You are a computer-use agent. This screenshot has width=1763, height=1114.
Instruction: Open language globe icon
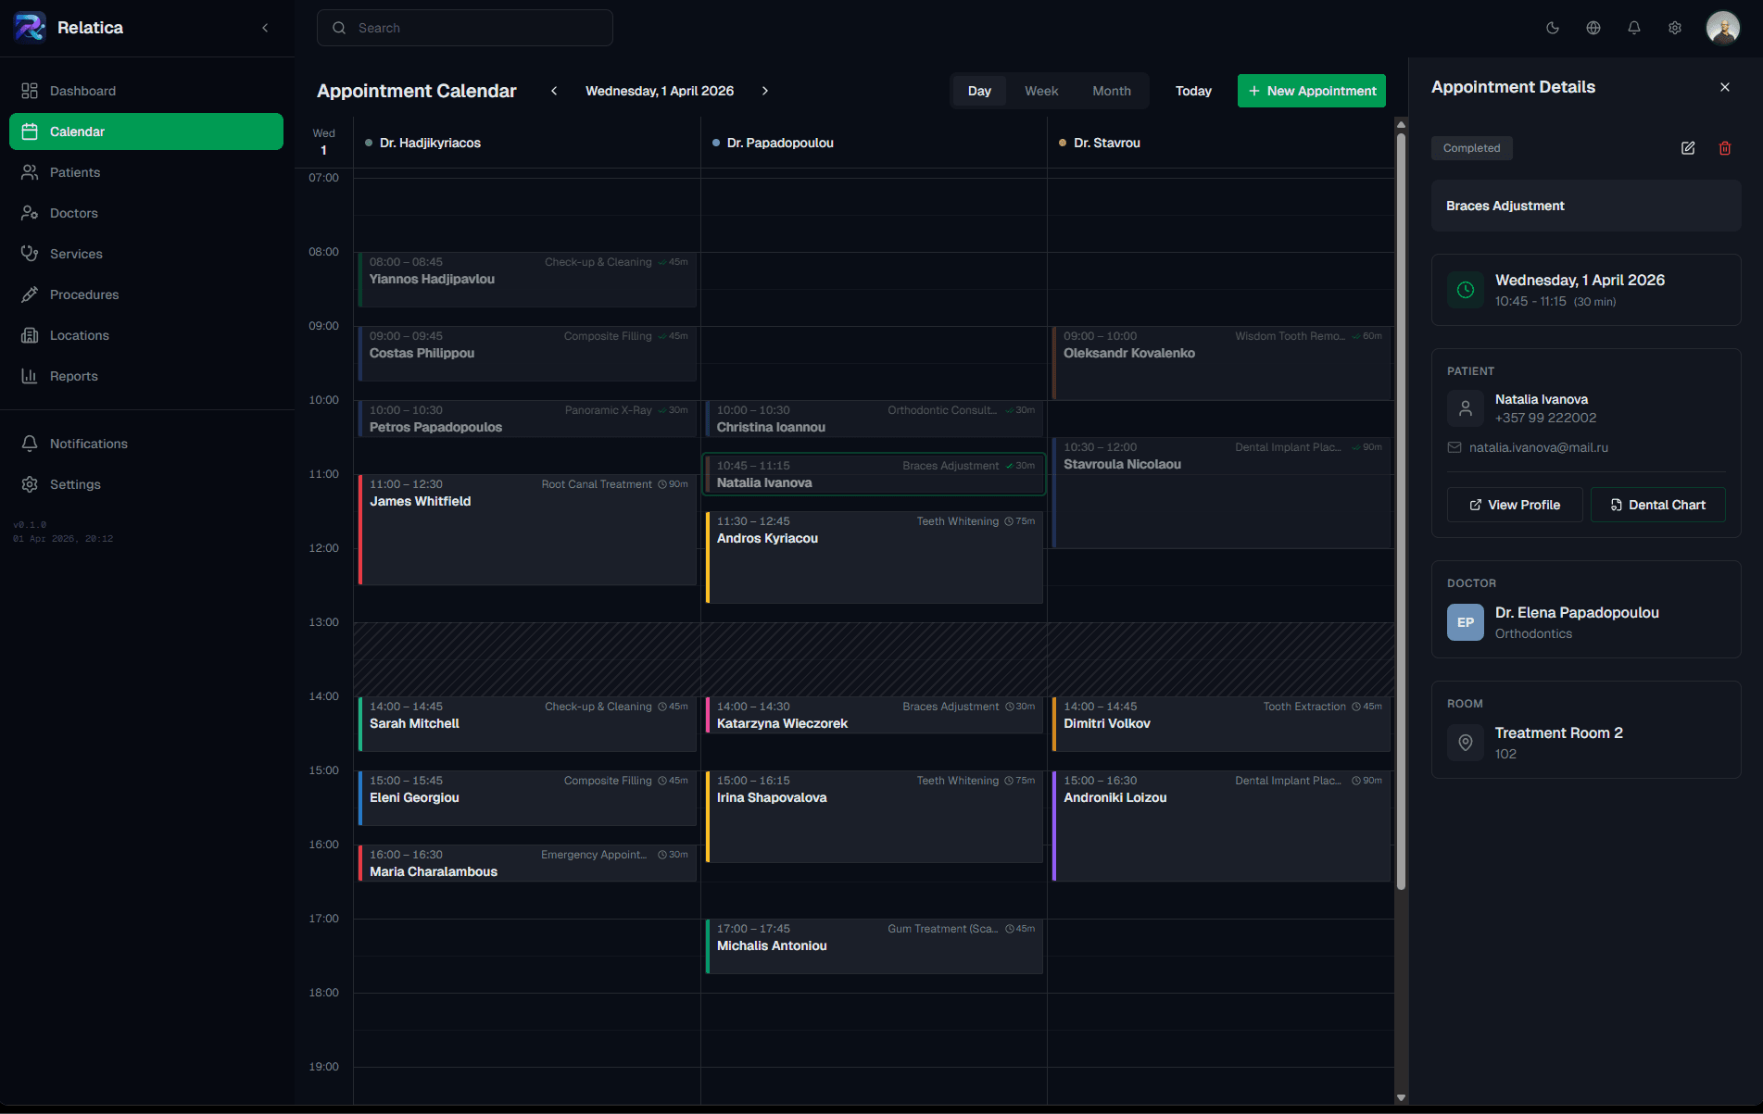(x=1593, y=28)
